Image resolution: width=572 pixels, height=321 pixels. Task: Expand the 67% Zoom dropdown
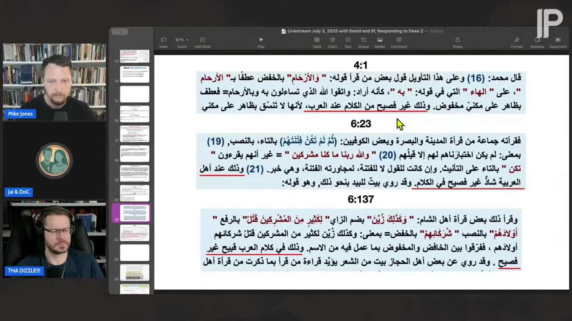pyautogui.click(x=182, y=40)
